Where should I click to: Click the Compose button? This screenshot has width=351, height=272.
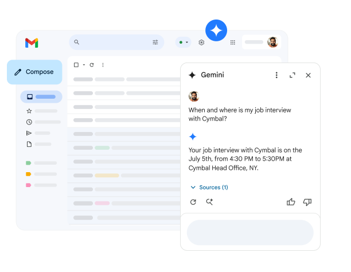[x=34, y=72]
